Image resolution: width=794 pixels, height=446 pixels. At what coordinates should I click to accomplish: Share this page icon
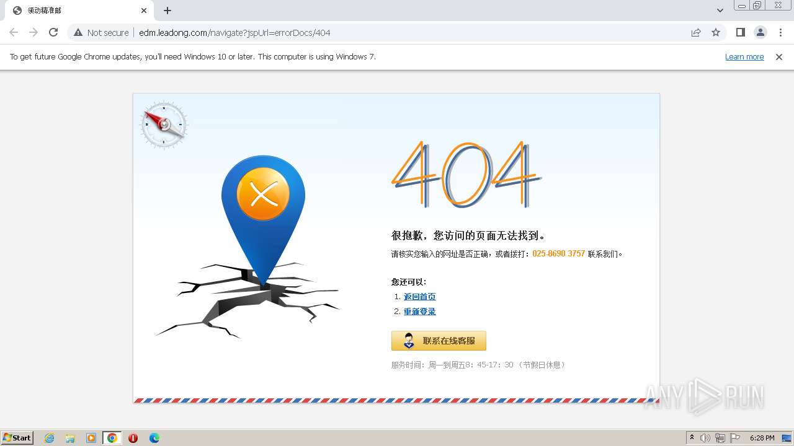pyautogui.click(x=696, y=32)
